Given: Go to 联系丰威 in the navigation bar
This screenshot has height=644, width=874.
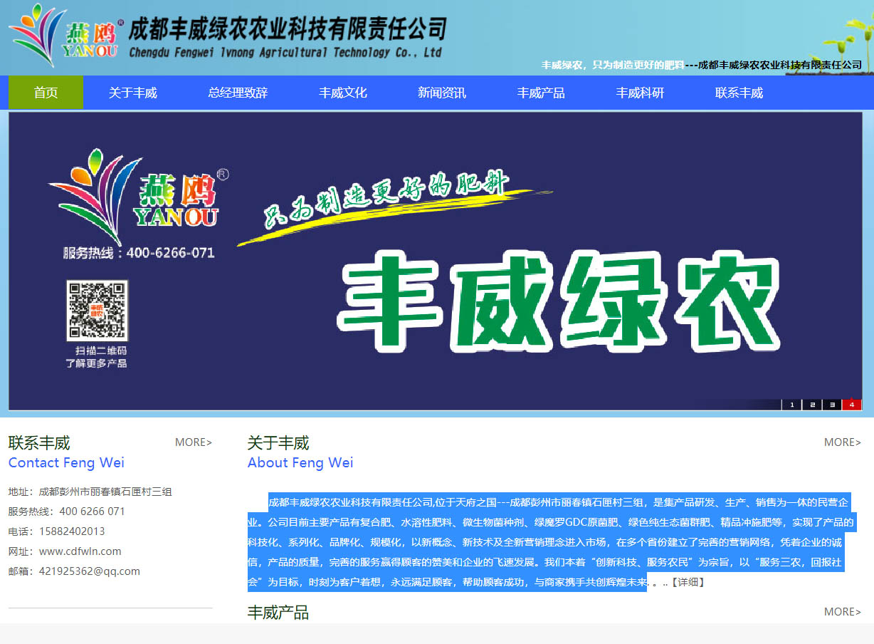Looking at the screenshot, I should click(x=739, y=93).
